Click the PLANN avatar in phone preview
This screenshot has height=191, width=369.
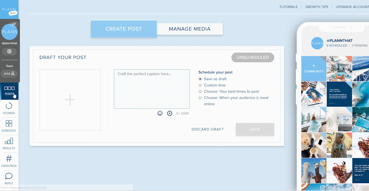coord(317,43)
